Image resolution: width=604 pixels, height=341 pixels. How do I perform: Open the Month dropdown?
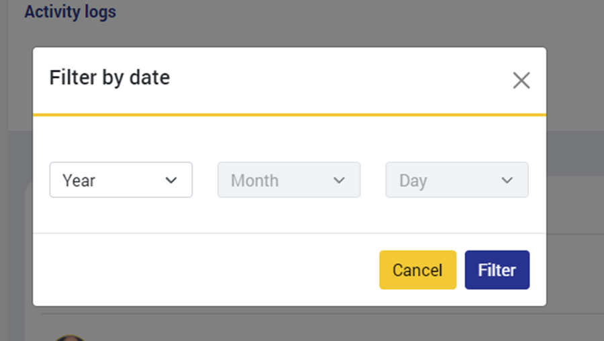coord(289,180)
